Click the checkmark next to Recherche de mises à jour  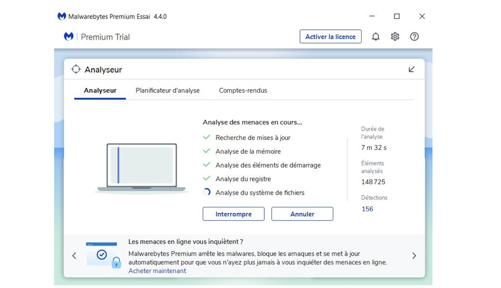[x=207, y=137]
